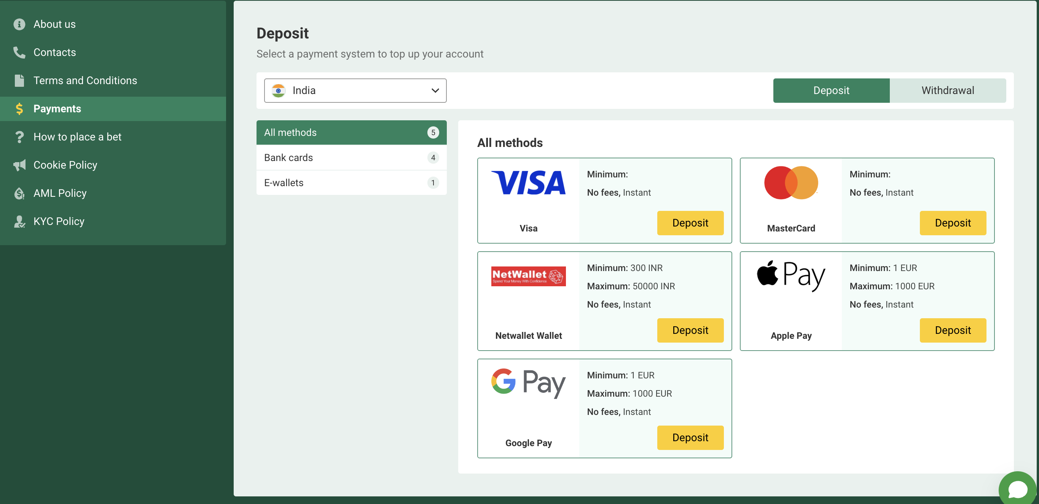Click the Google Pay Deposit button

click(690, 438)
